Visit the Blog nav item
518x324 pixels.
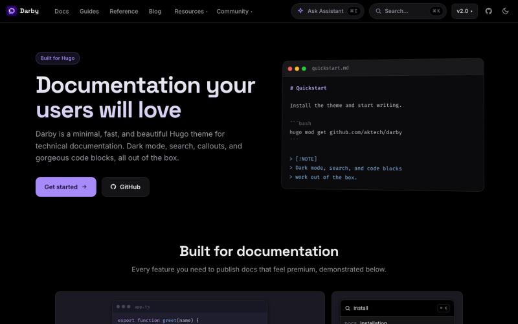click(155, 11)
